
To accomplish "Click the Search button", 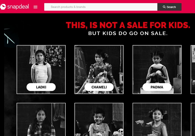I will tap(169, 7).
